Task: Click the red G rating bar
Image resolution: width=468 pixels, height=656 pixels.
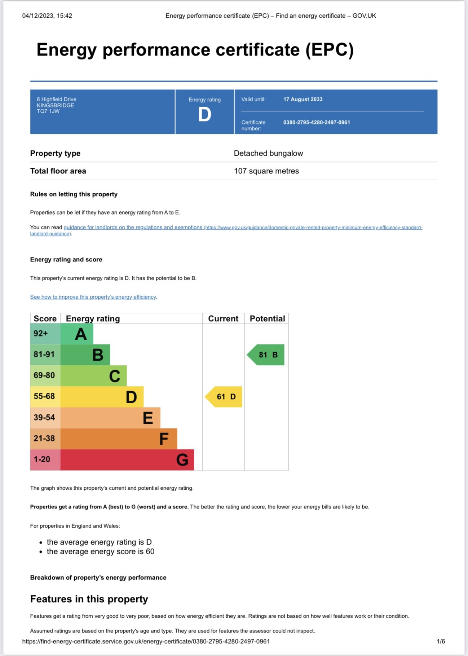Action: 127,459
